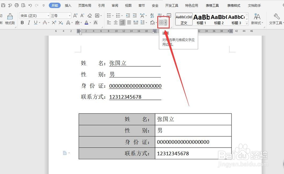
Task: Open the Text Tools (文字工具) wrench
Action: pyautogui.click(x=276, y=19)
